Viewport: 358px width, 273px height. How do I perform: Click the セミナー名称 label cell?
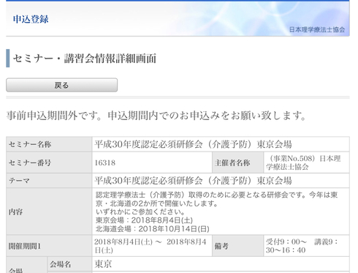pyautogui.click(x=49, y=144)
